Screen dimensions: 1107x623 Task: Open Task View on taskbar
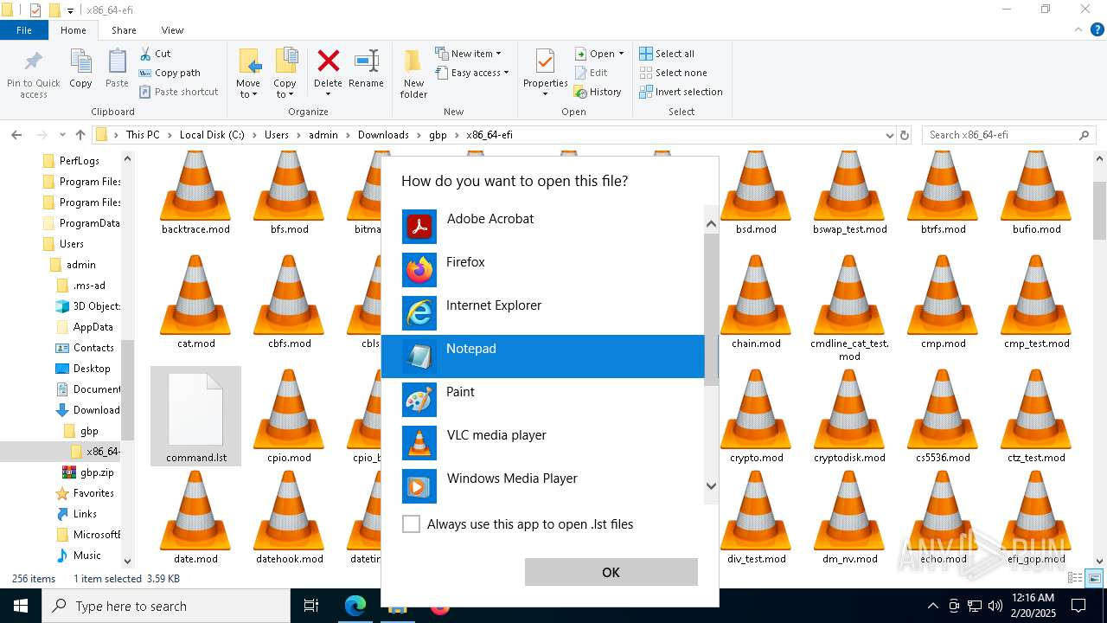311,606
